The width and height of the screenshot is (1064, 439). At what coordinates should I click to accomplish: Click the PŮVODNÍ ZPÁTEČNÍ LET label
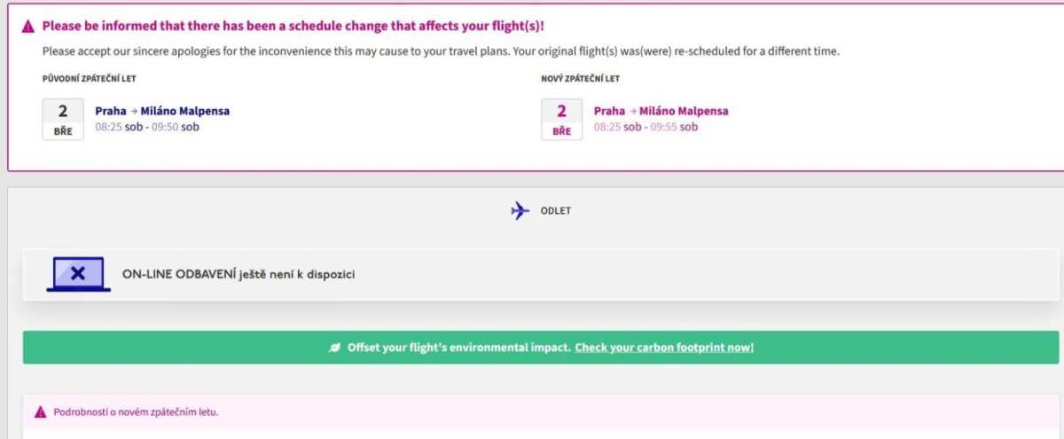click(x=89, y=79)
